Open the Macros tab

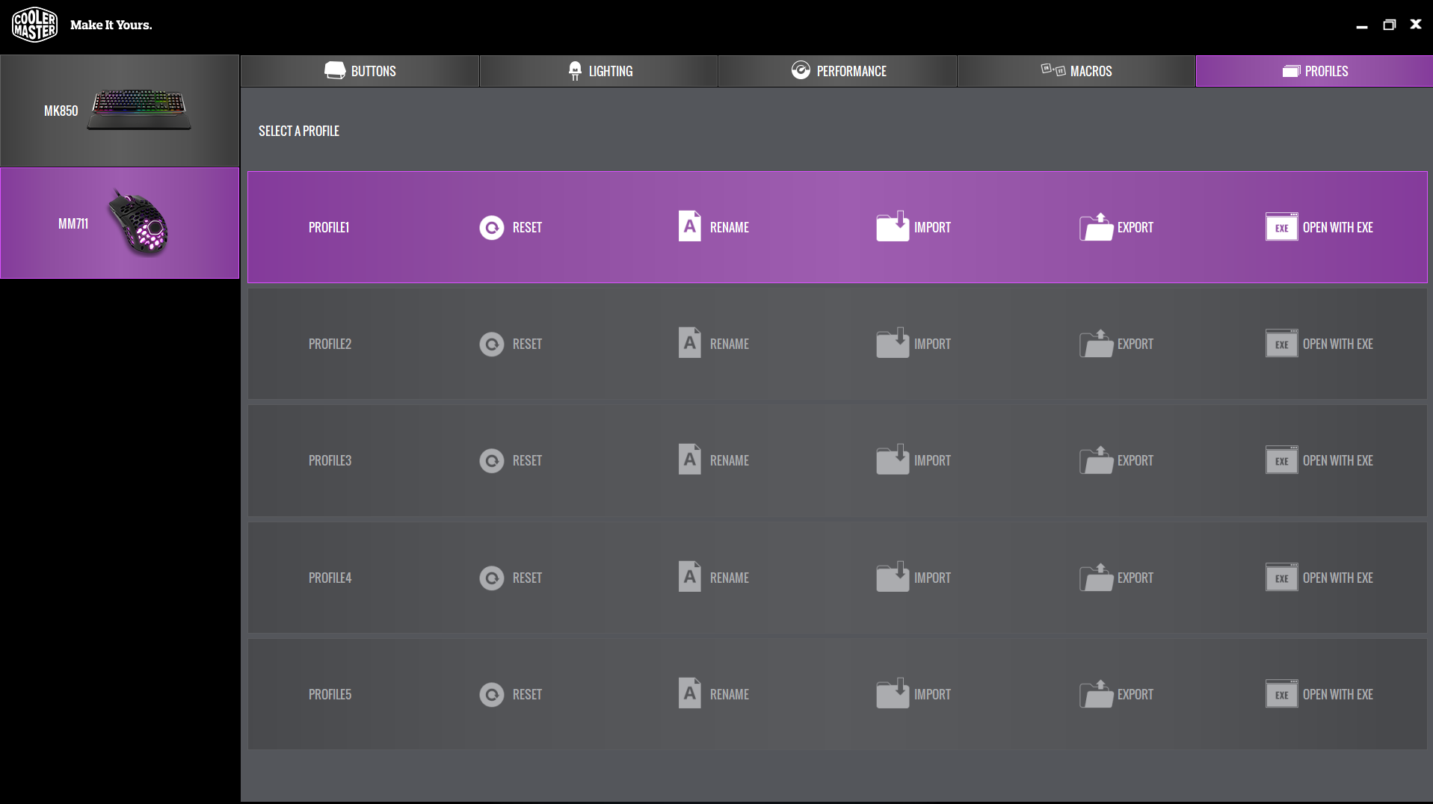tap(1076, 71)
